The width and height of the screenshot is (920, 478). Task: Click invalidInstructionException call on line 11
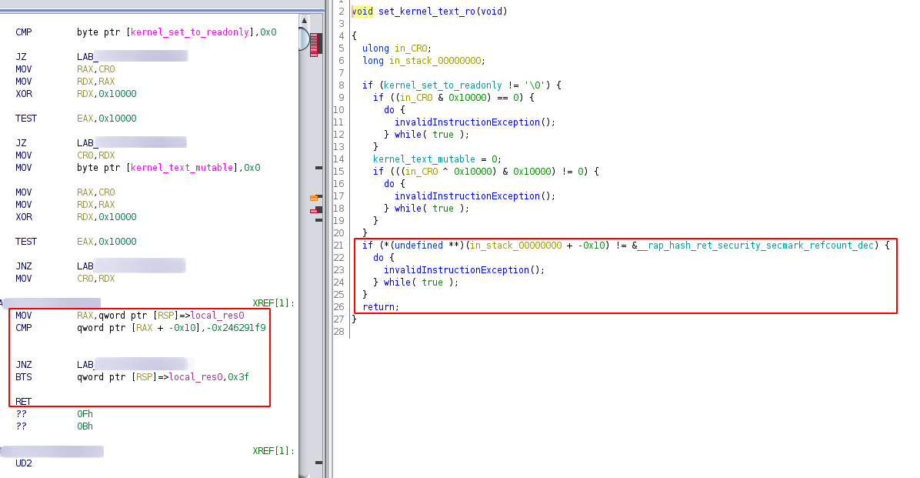pos(475,122)
